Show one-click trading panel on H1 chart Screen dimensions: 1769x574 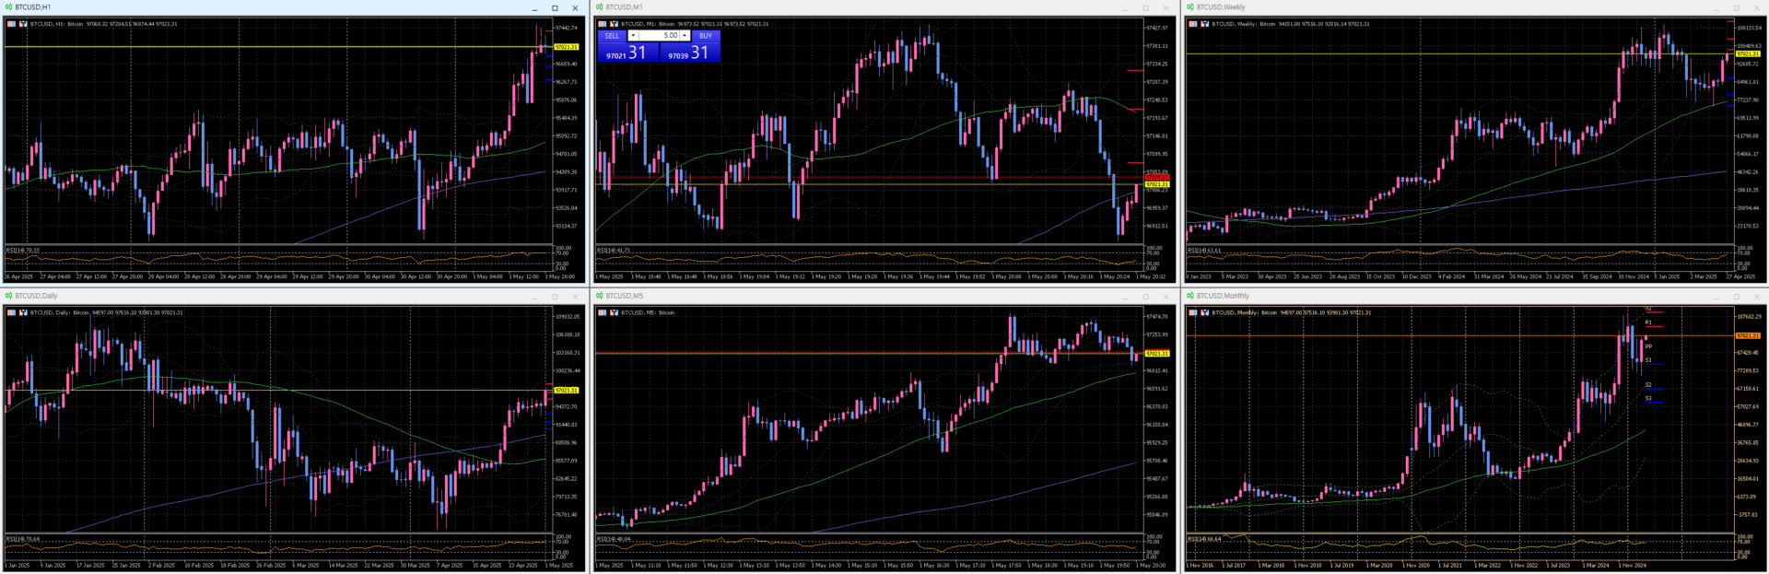(x=11, y=24)
